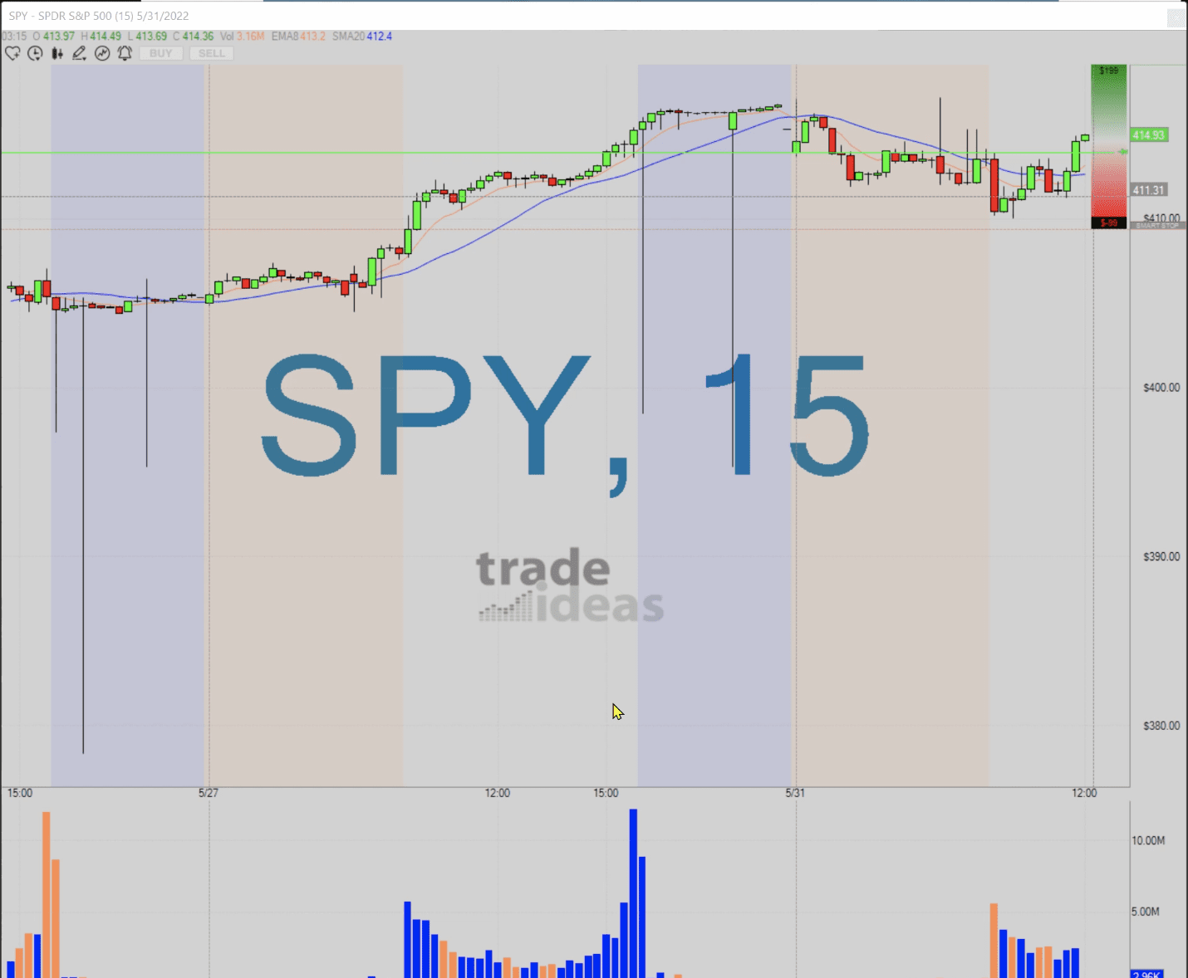Set a price alert with bell icon
This screenshot has width=1188, height=978.
(x=125, y=53)
